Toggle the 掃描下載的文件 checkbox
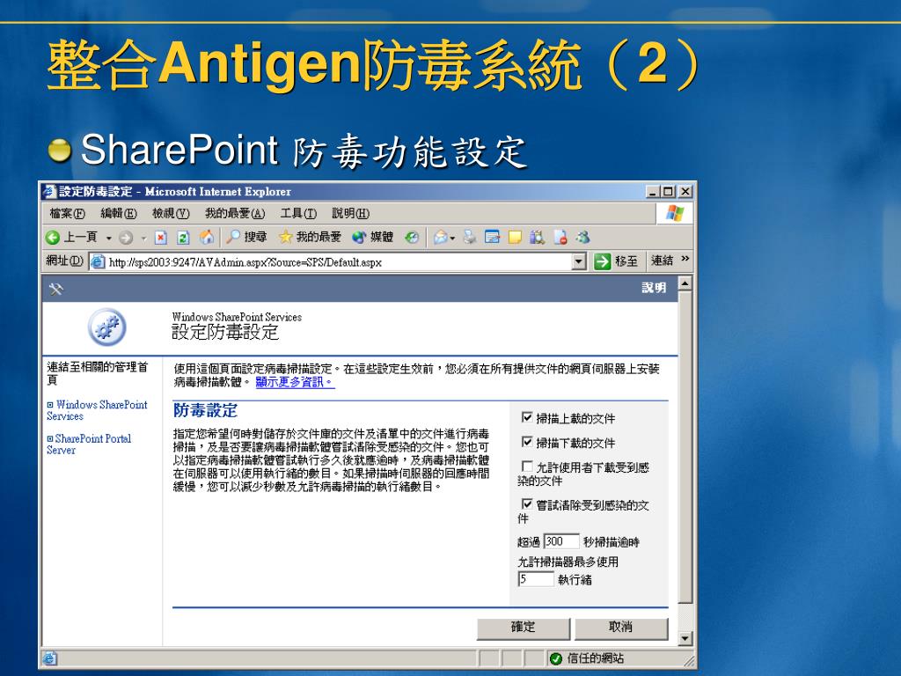Screen dimensions: 901x676 (x=527, y=442)
